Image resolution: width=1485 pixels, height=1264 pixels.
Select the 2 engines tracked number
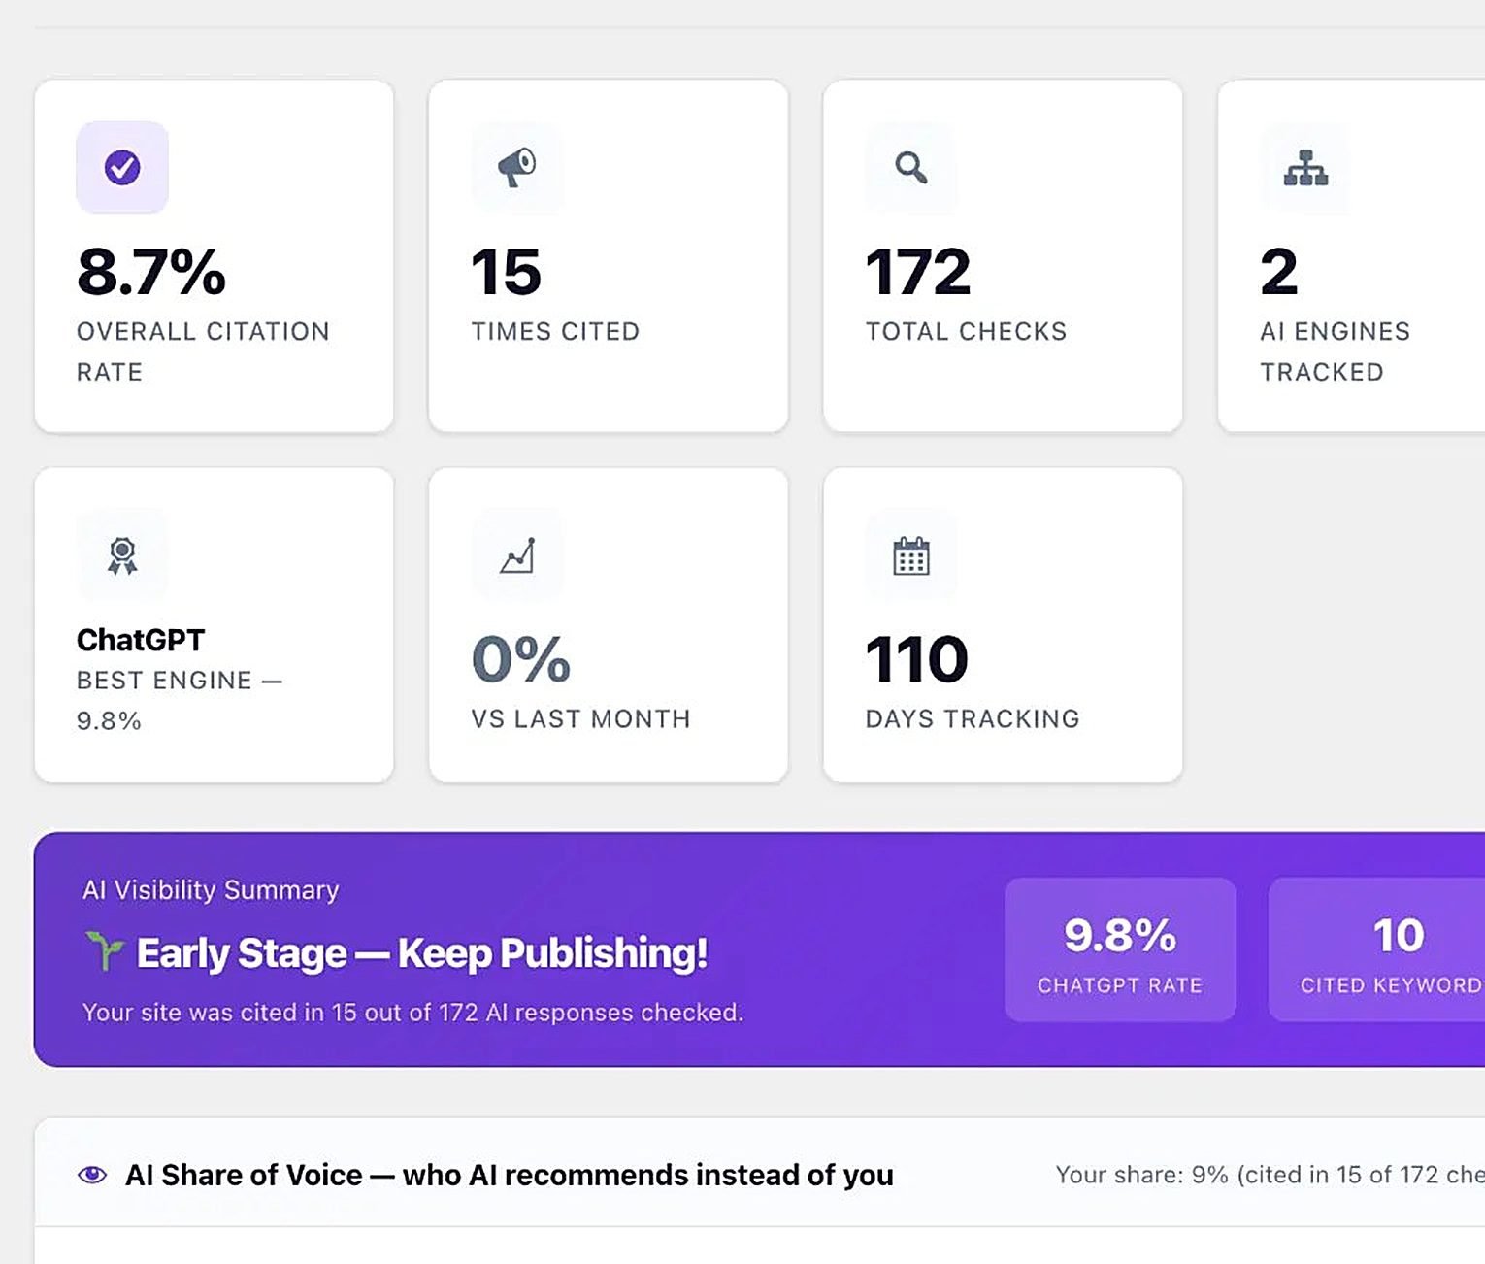(x=1279, y=272)
